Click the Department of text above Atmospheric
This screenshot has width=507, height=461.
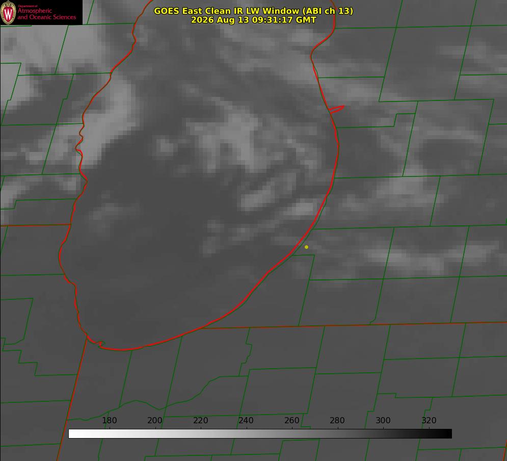(x=28, y=6)
